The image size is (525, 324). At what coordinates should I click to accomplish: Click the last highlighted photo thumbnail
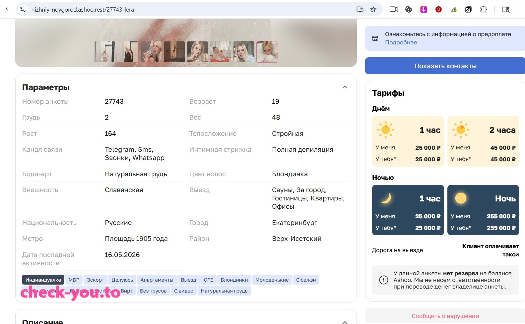click(267, 52)
